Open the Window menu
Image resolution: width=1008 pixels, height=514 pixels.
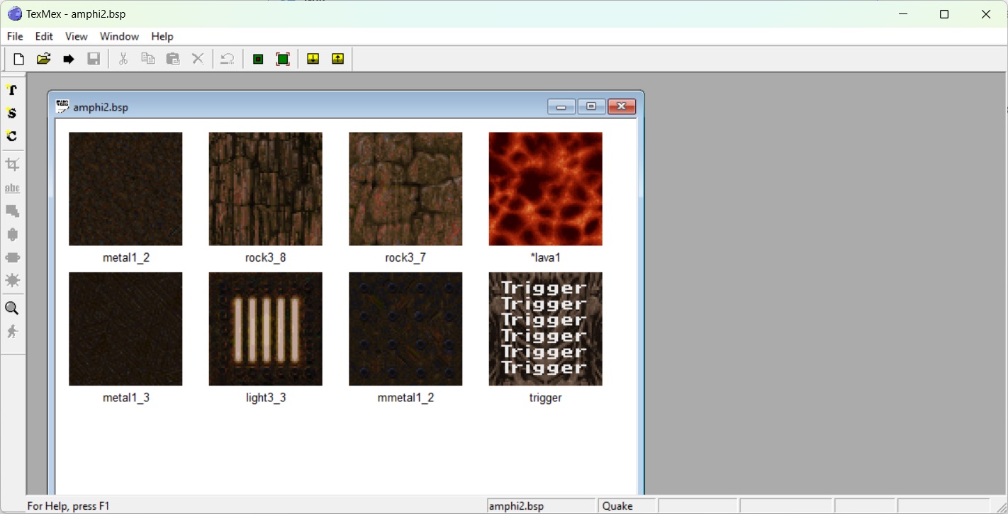pos(119,36)
